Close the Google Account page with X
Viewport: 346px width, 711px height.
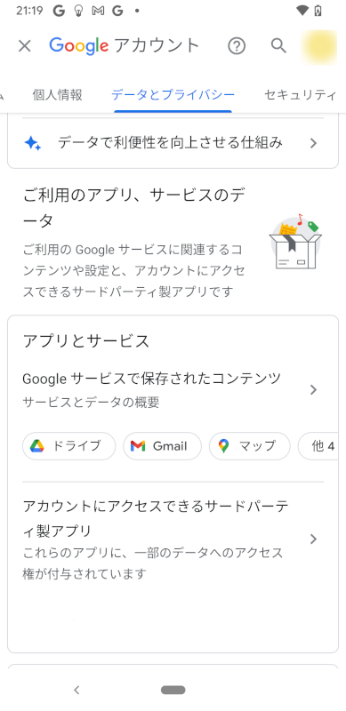click(x=25, y=46)
